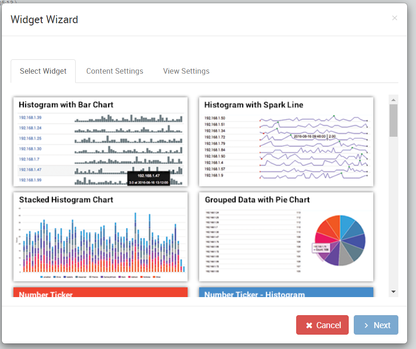Click 192.168.1.24 in bar chart preview
This screenshot has width=416, height=349.
[30, 128]
